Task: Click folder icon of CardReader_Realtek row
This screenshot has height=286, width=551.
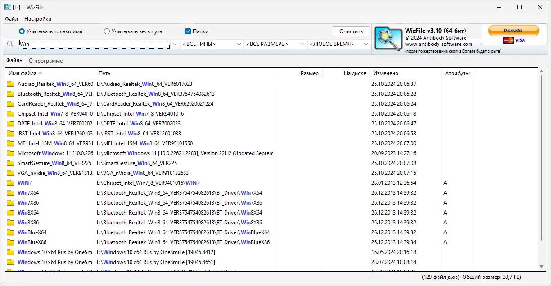Action: pos(10,104)
